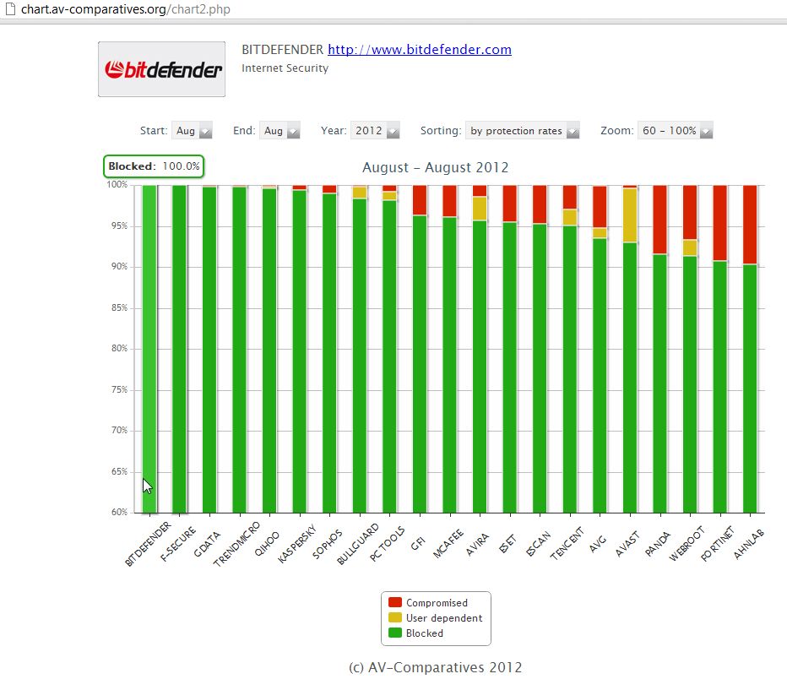The height and width of the screenshot is (690, 787).
Task: Click the BULLGUARD bar in the chart
Action: (360, 349)
